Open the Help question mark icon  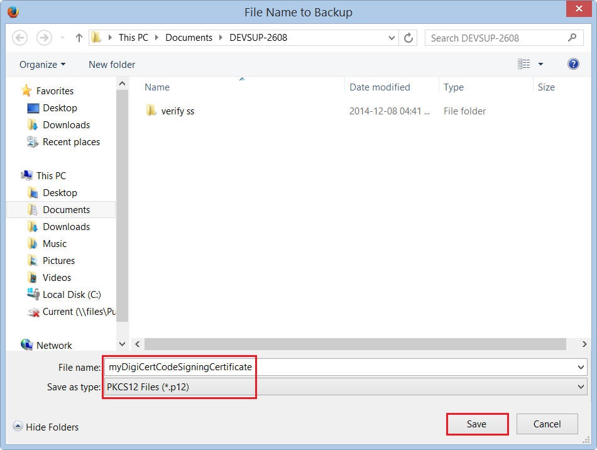[572, 64]
